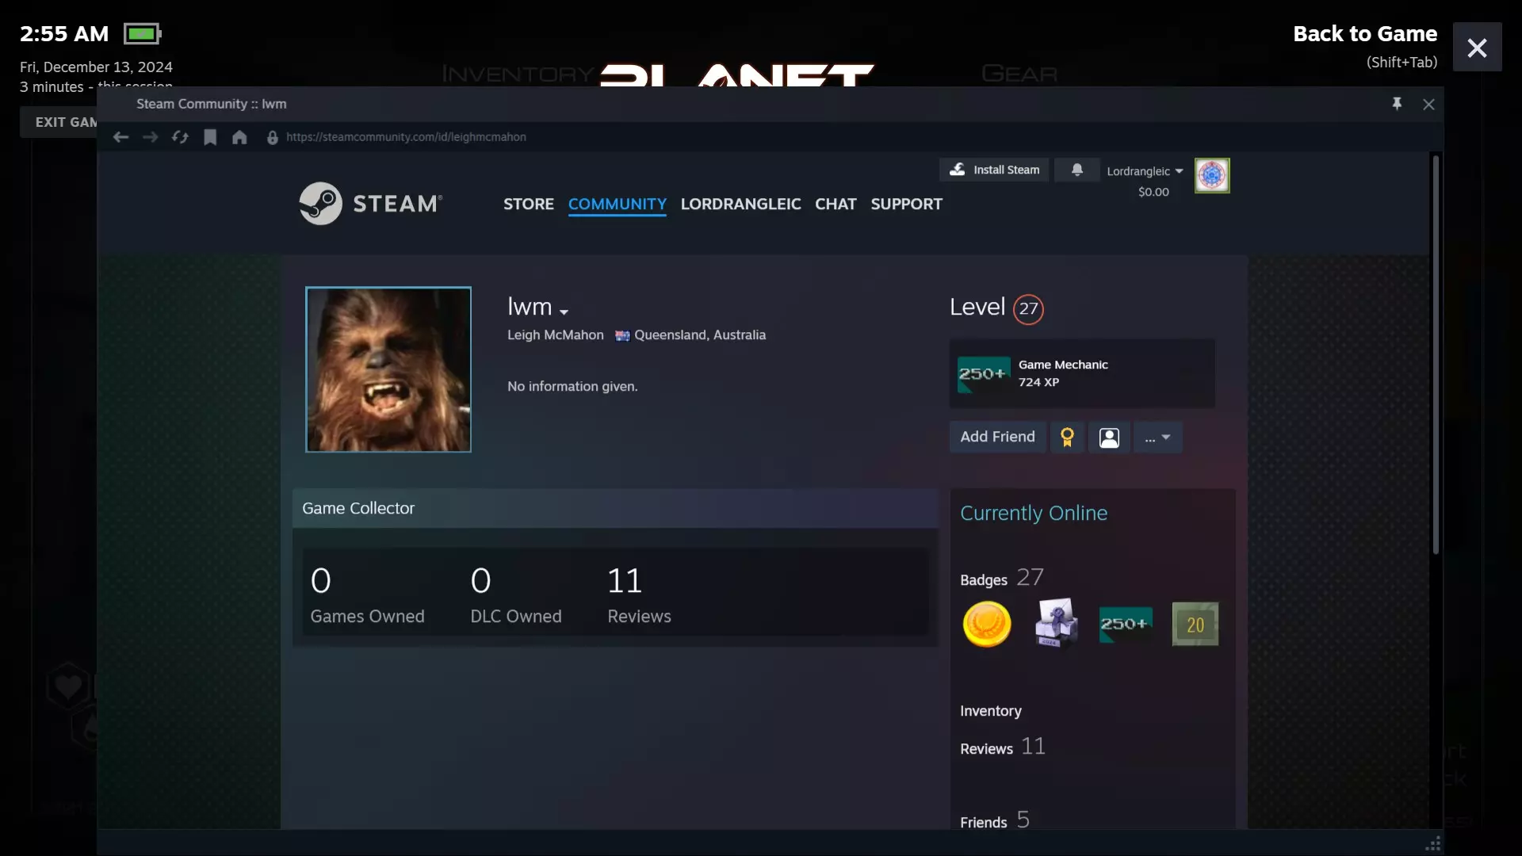Click the profile card icon beside Add Friend
The width and height of the screenshot is (1522, 856).
click(1109, 437)
